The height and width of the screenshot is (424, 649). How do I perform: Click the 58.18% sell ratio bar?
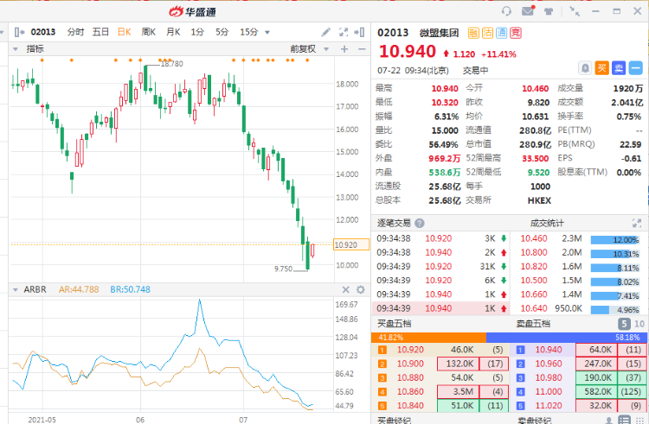click(567, 338)
